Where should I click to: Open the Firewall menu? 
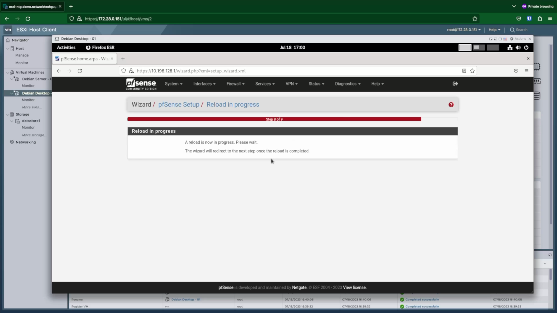[x=235, y=84]
